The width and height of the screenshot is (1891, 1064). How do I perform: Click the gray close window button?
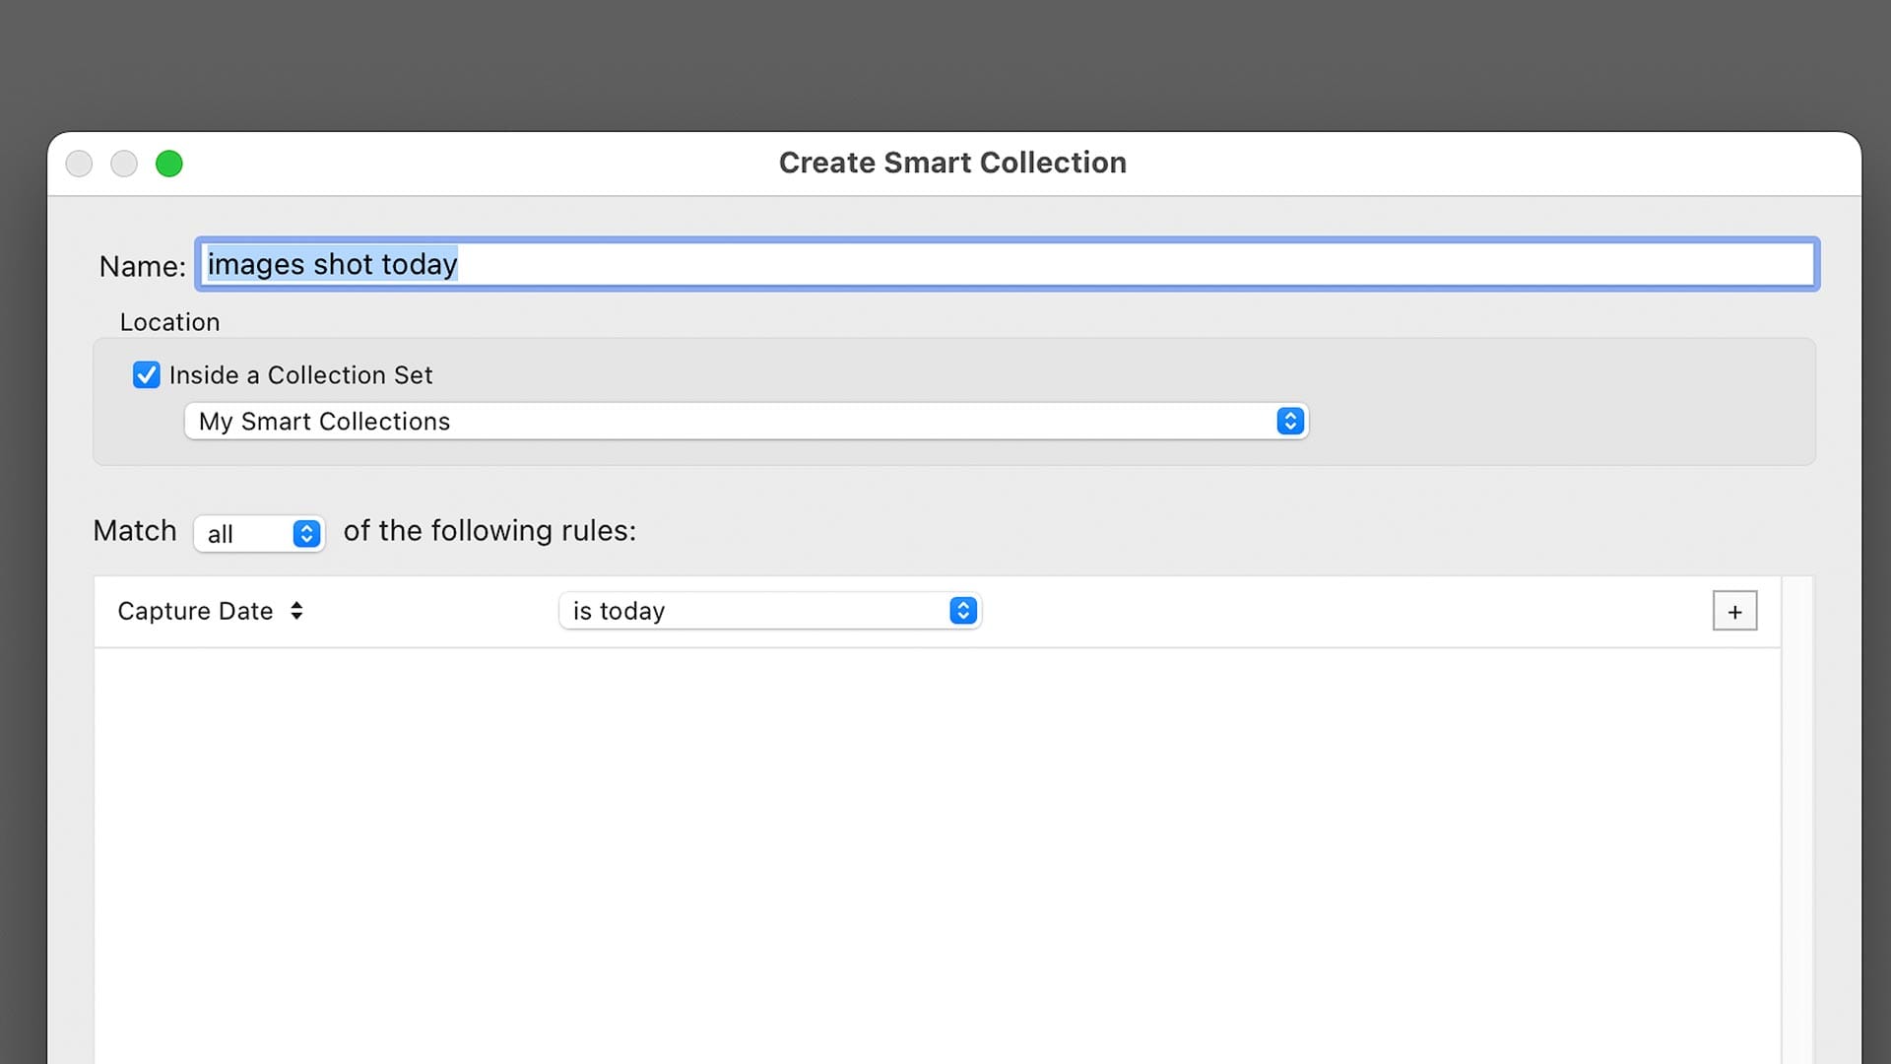click(79, 164)
